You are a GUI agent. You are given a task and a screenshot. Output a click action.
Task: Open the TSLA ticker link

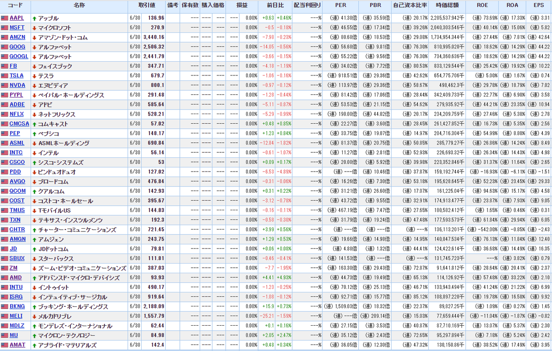(x=17, y=76)
